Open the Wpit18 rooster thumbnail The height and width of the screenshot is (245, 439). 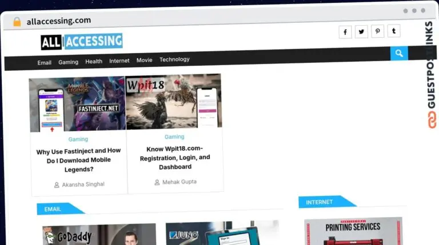click(x=174, y=101)
